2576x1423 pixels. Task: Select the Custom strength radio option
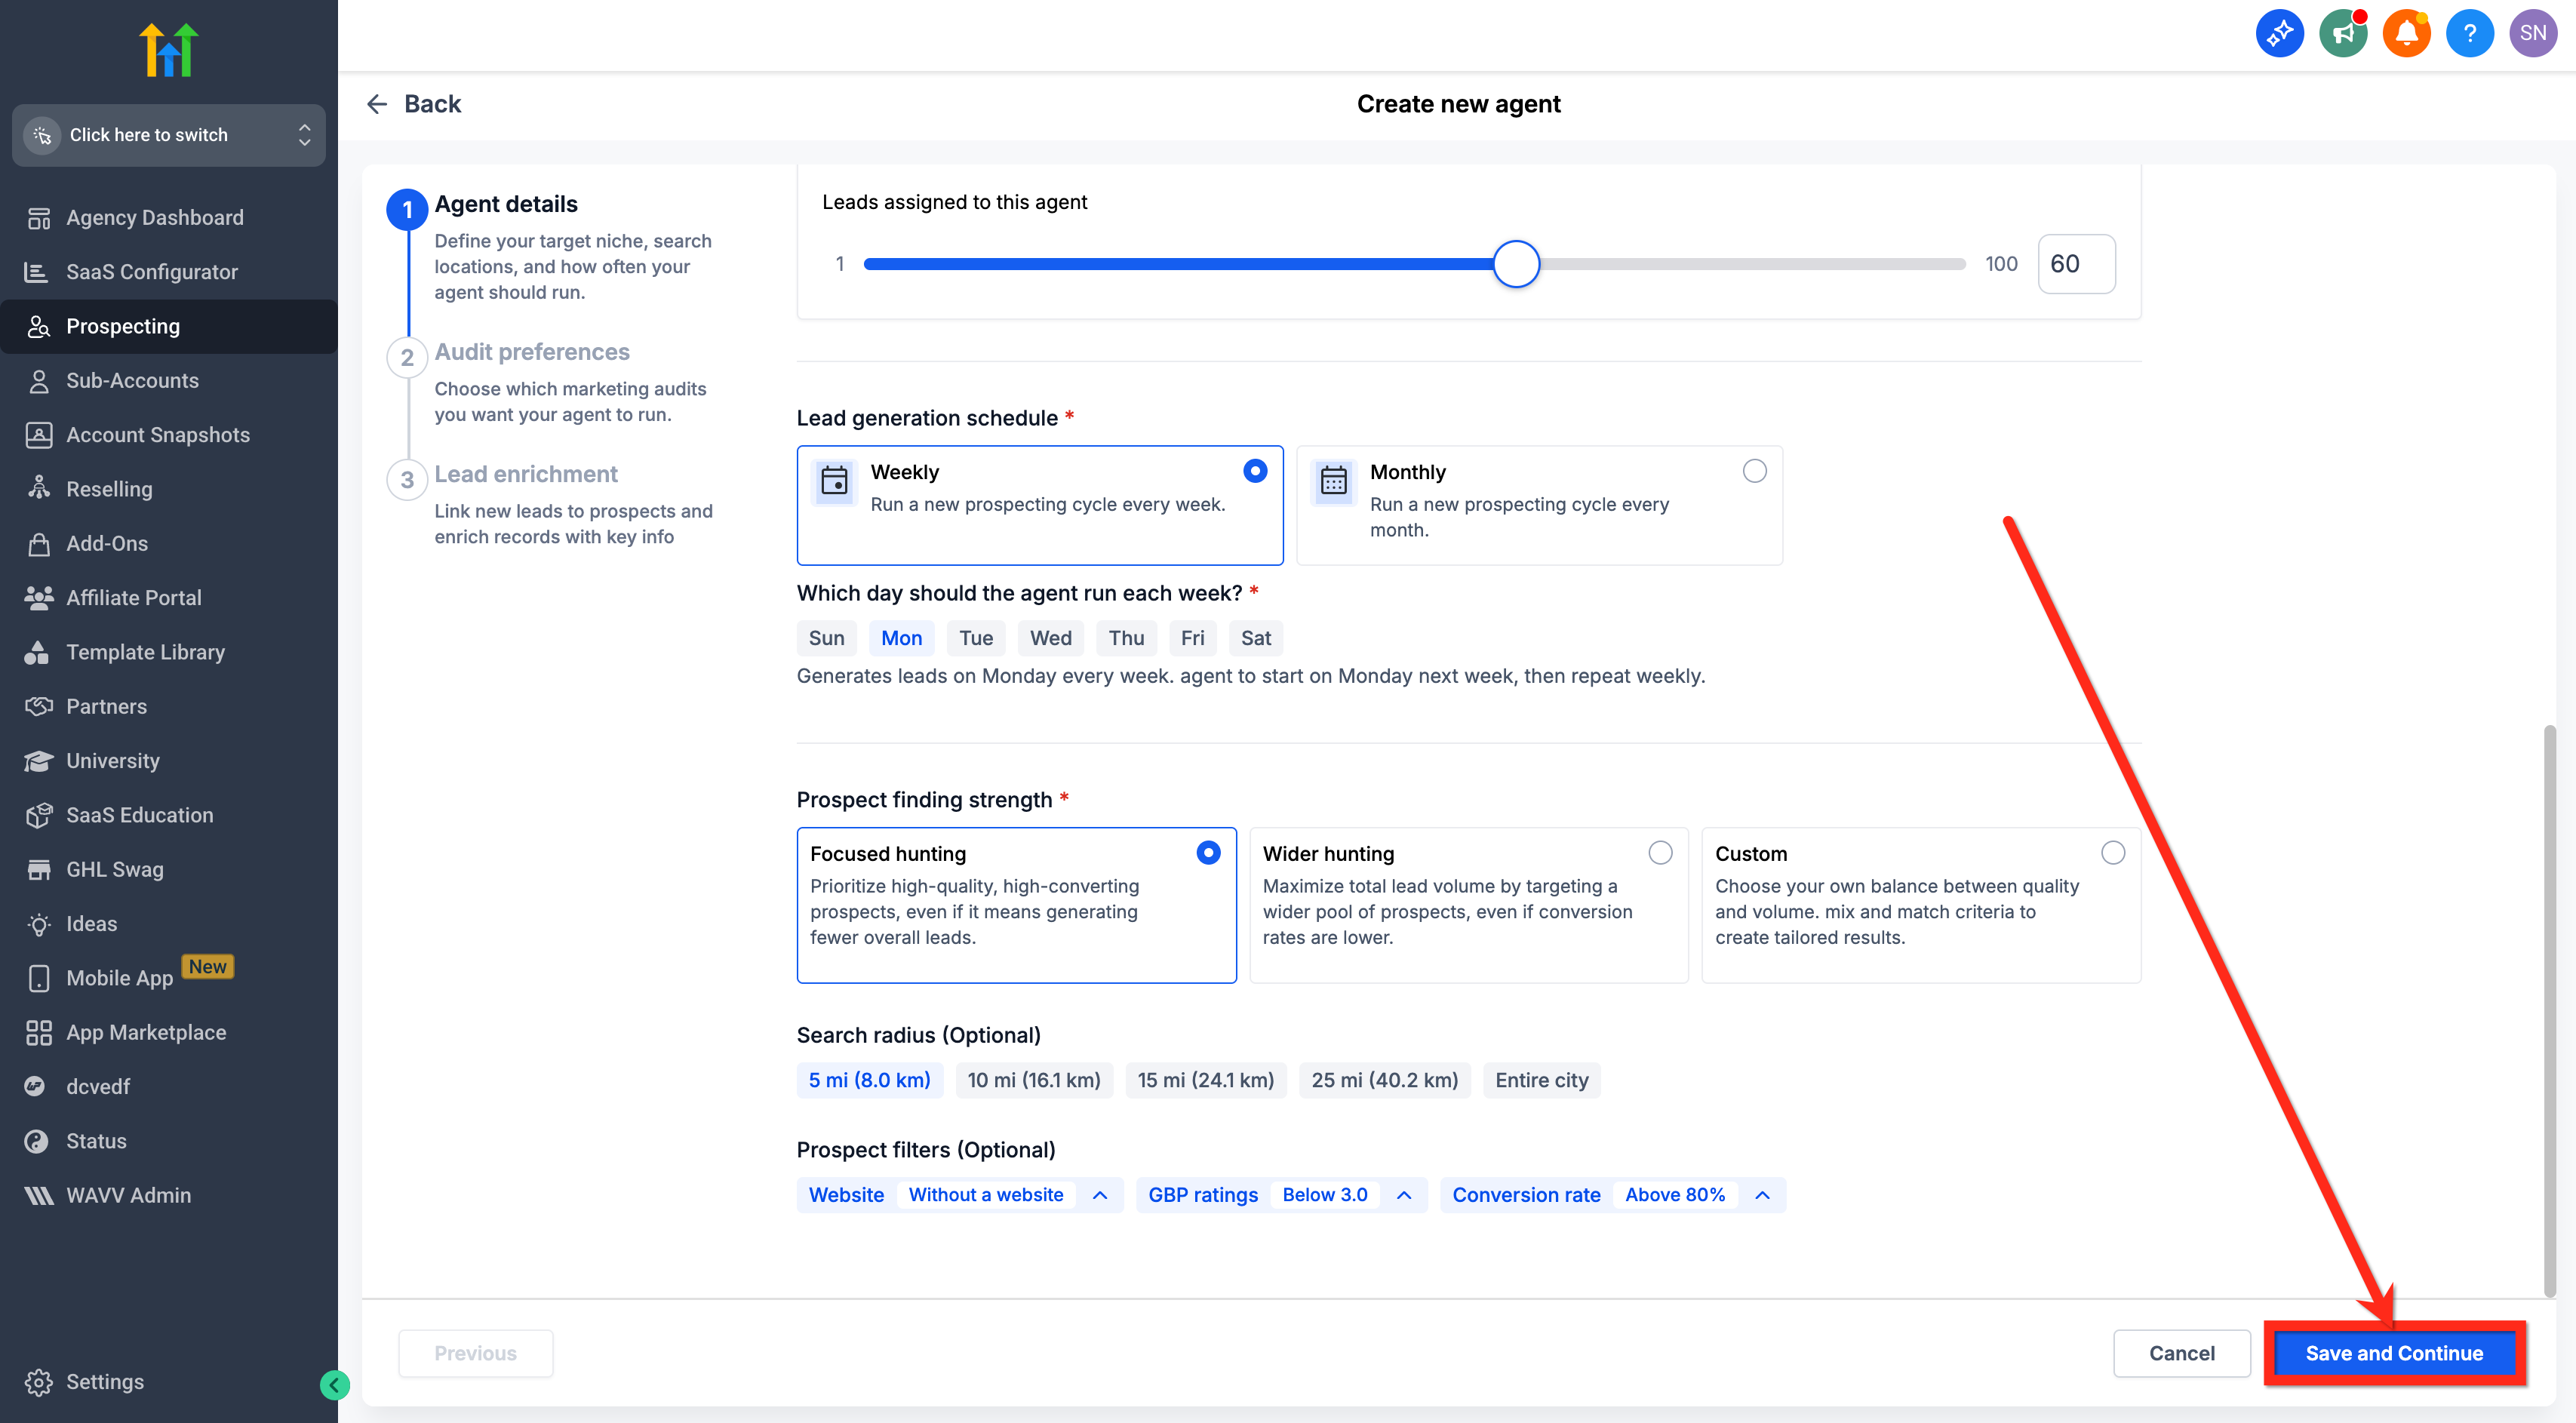[x=2113, y=853]
